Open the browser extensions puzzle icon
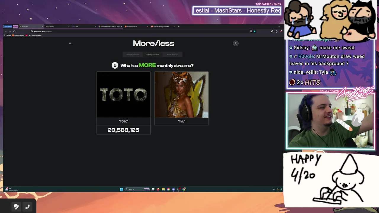Viewport: 379px width, 213px height. (277, 31)
